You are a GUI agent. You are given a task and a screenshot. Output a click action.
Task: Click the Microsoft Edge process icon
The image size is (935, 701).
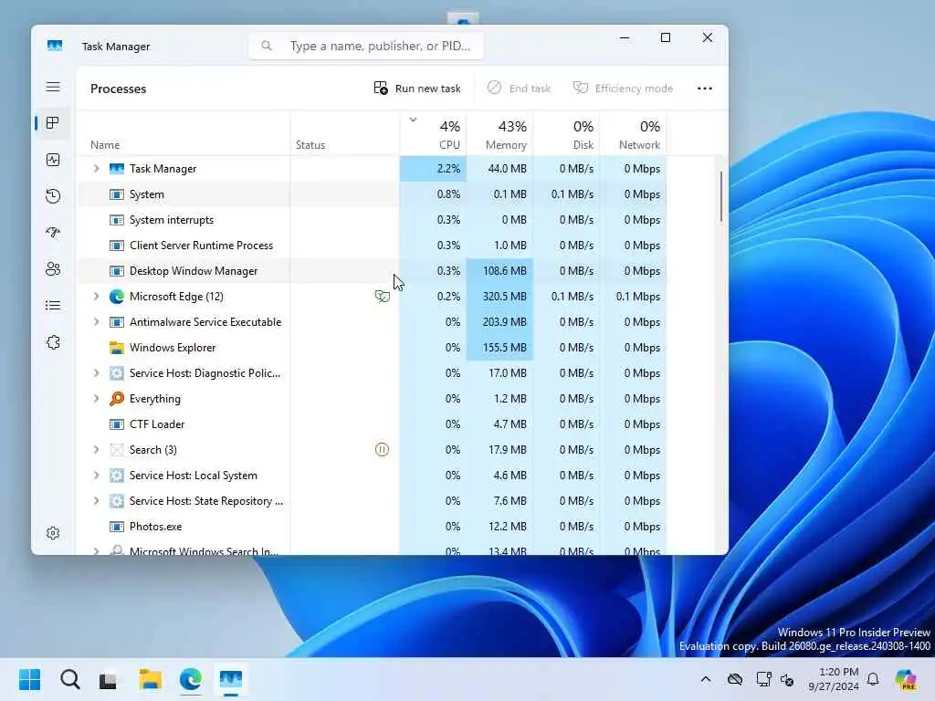coord(116,297)
